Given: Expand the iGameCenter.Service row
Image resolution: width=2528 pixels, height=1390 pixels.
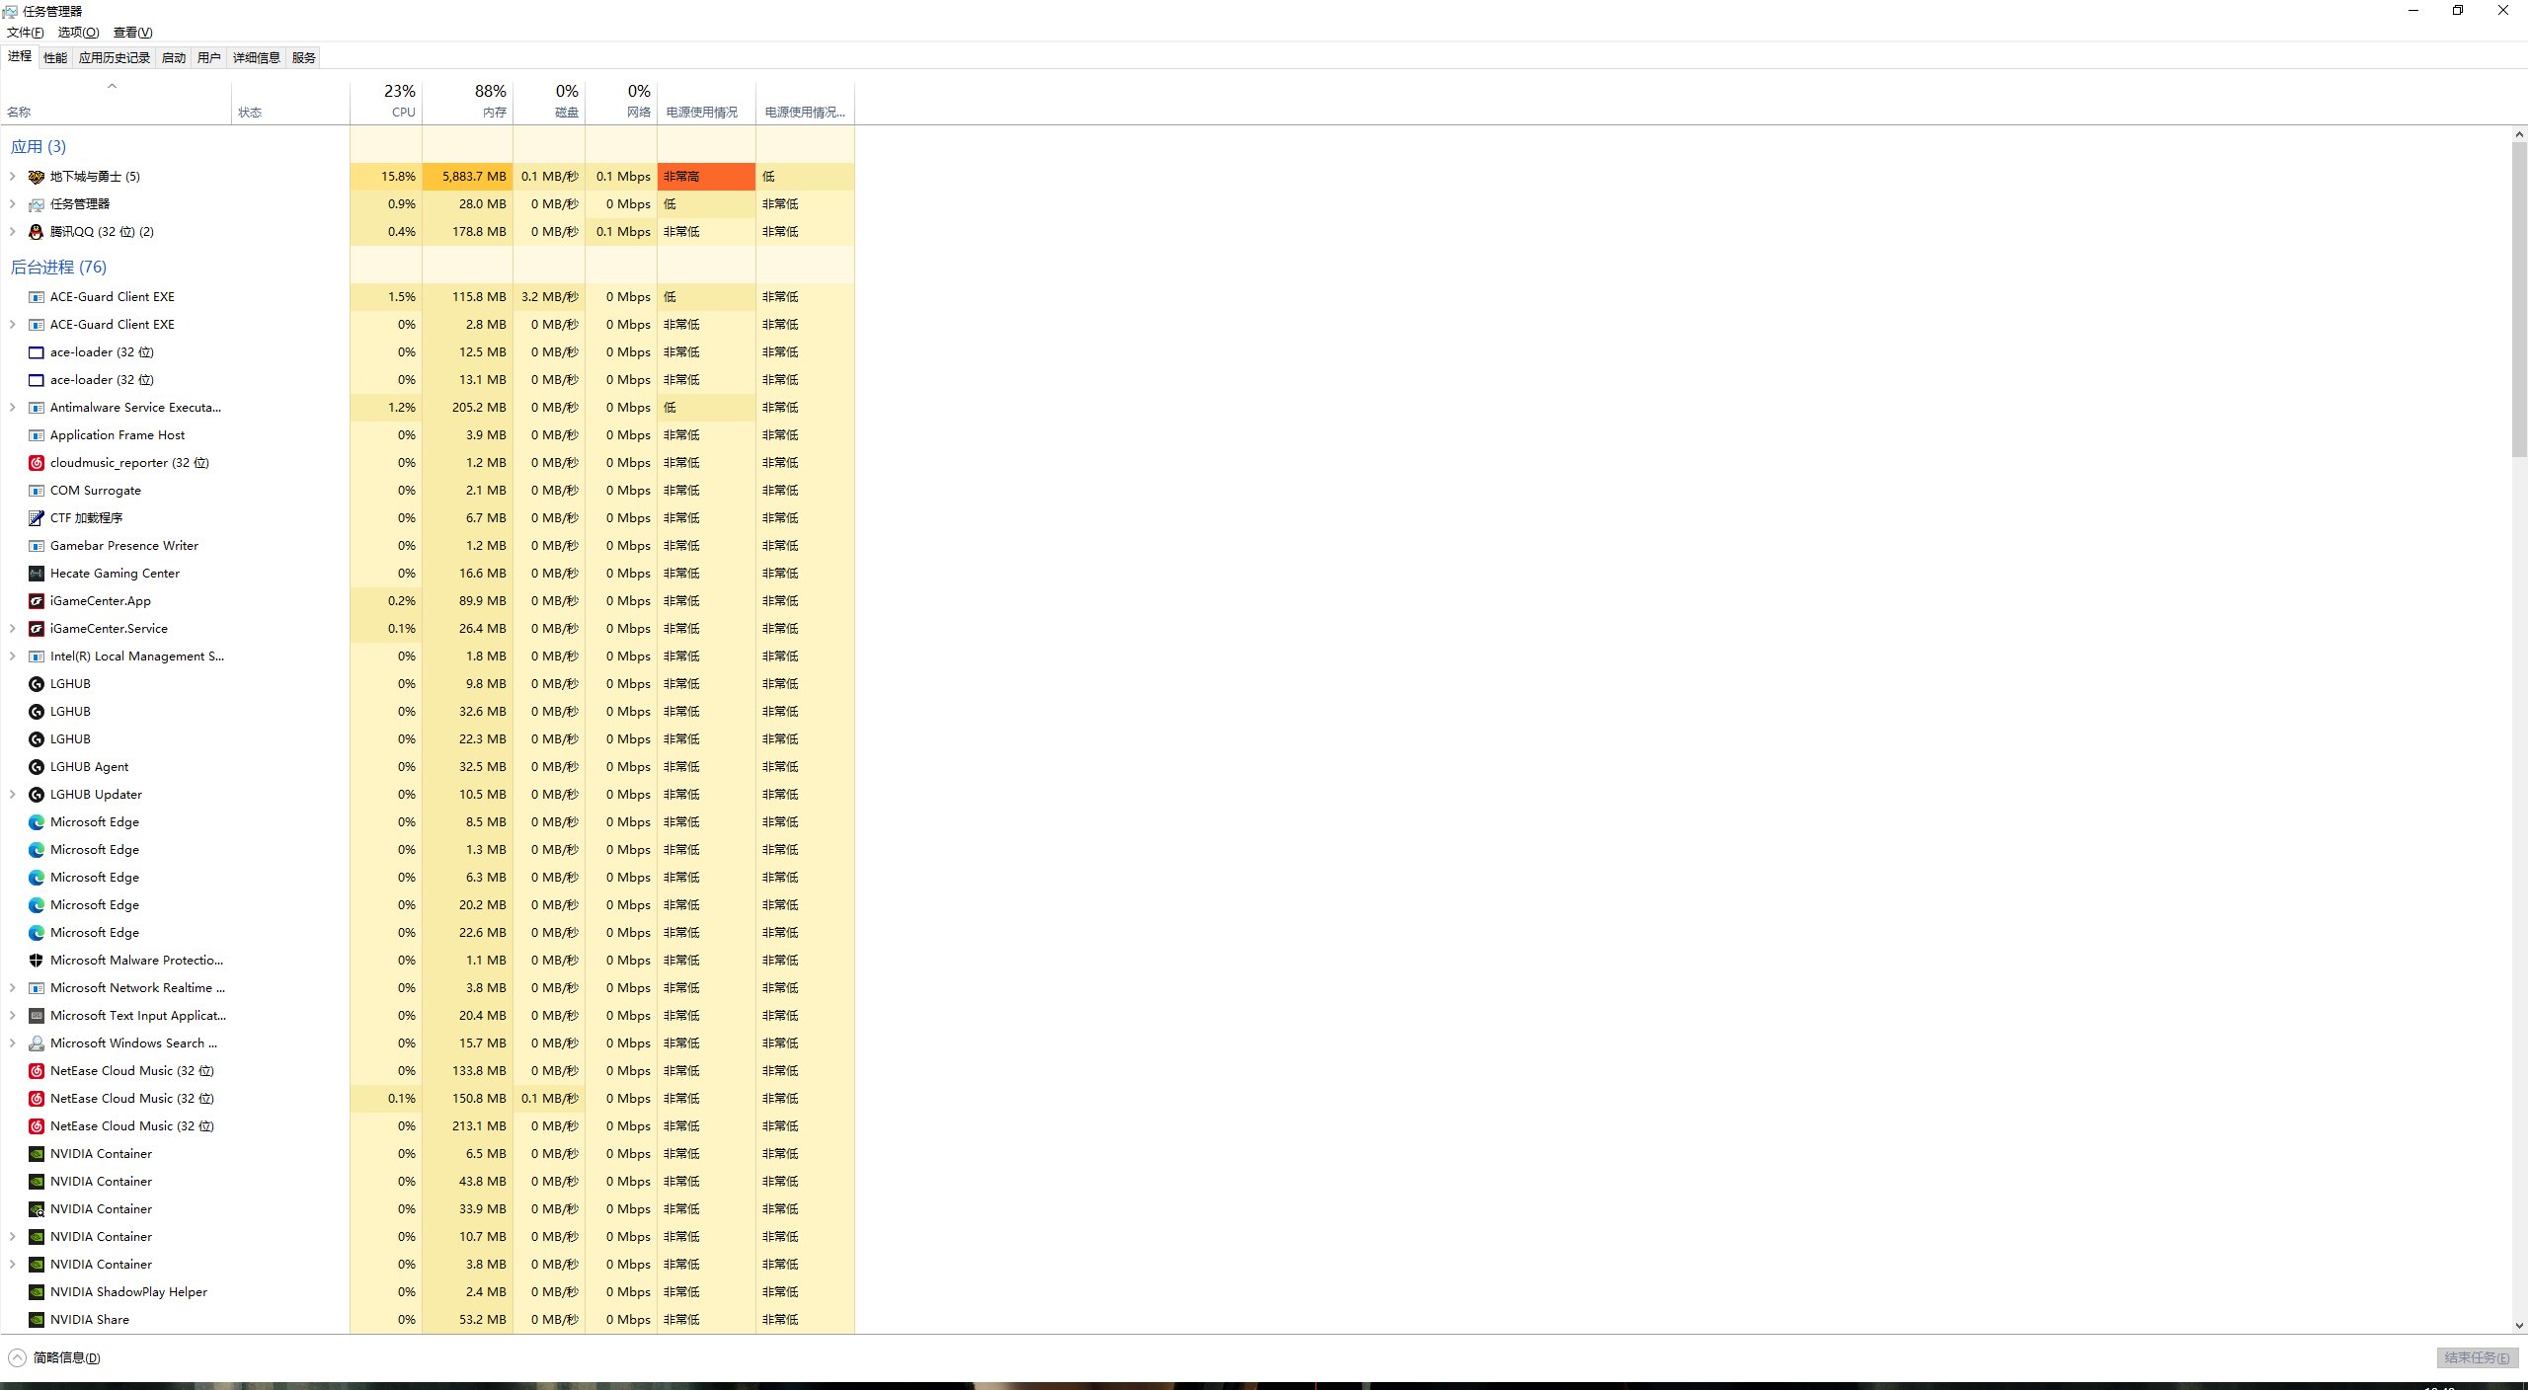Looking at the screenshot, I should 12,629.
